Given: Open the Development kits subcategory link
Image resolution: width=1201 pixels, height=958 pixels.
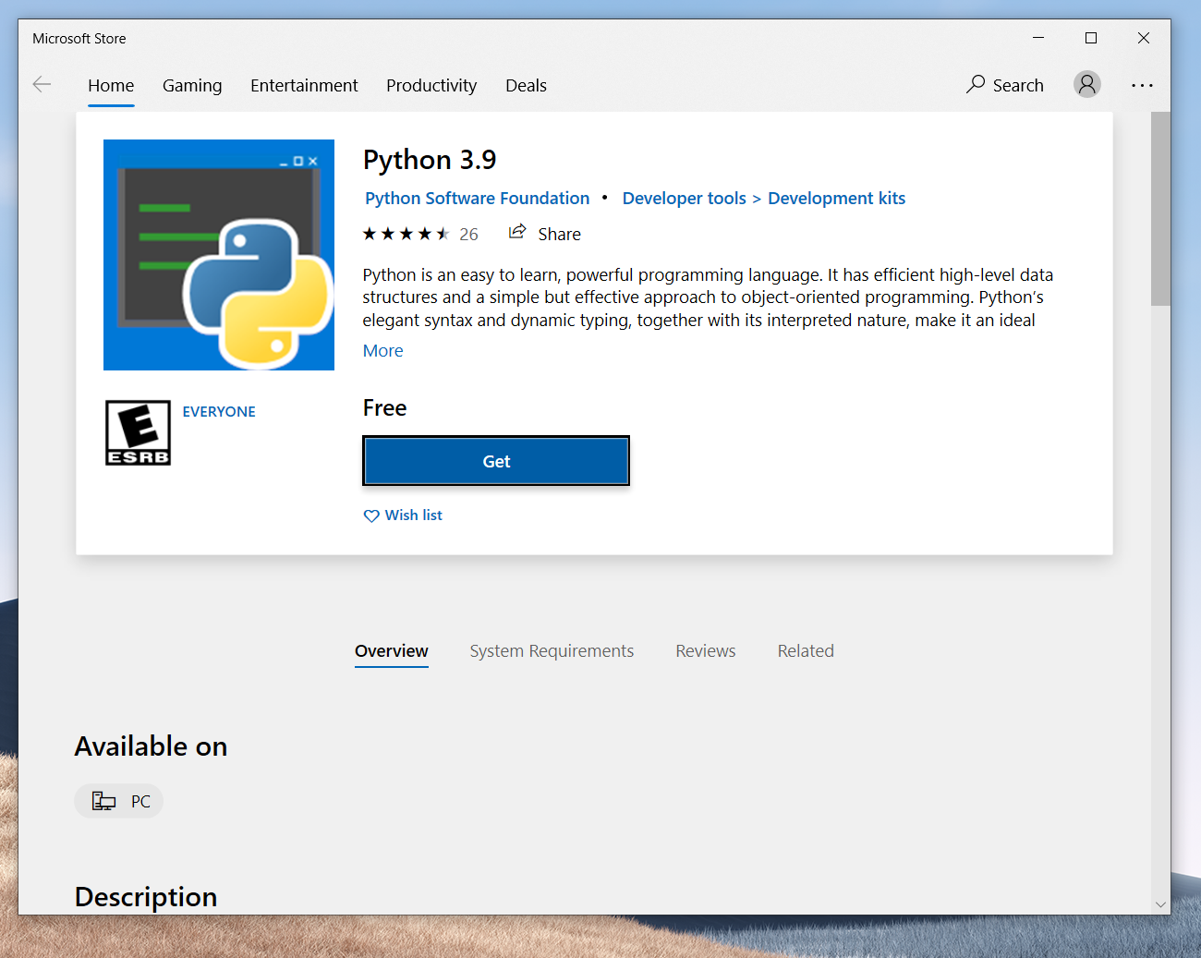Looking at the screenshot, I should point(836,199).
